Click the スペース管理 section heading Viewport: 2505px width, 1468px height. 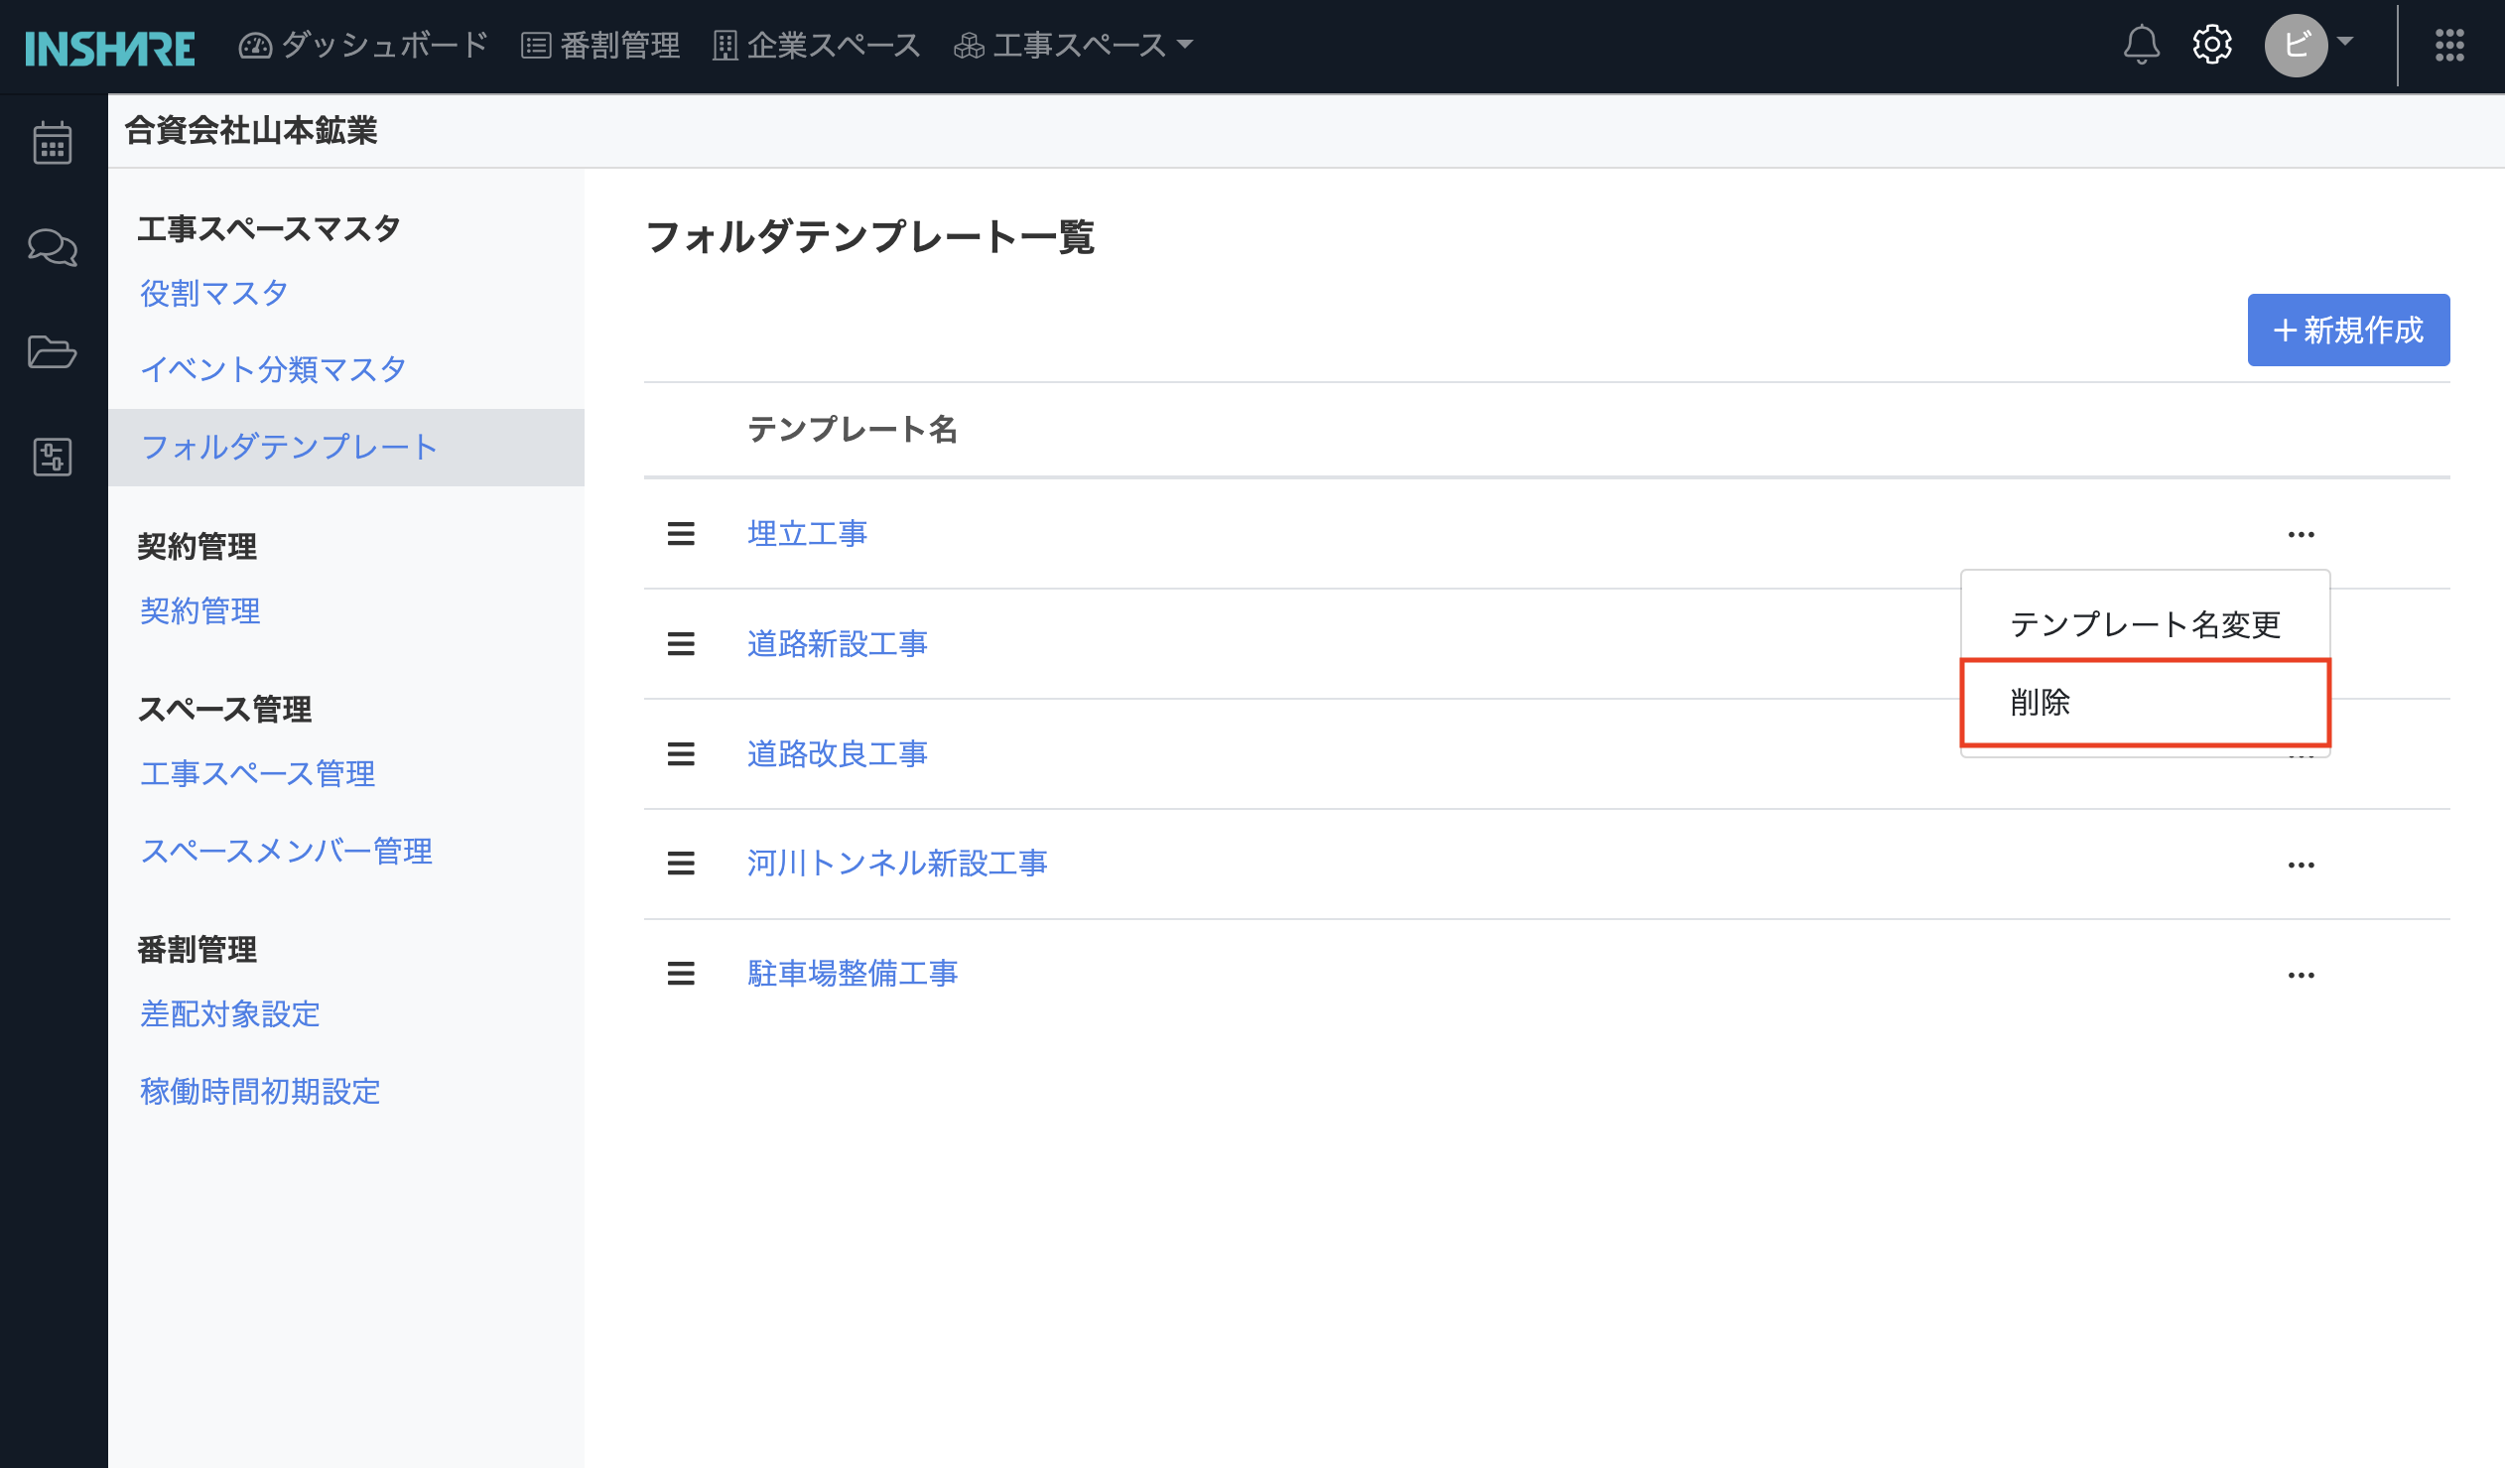(223, 709)
